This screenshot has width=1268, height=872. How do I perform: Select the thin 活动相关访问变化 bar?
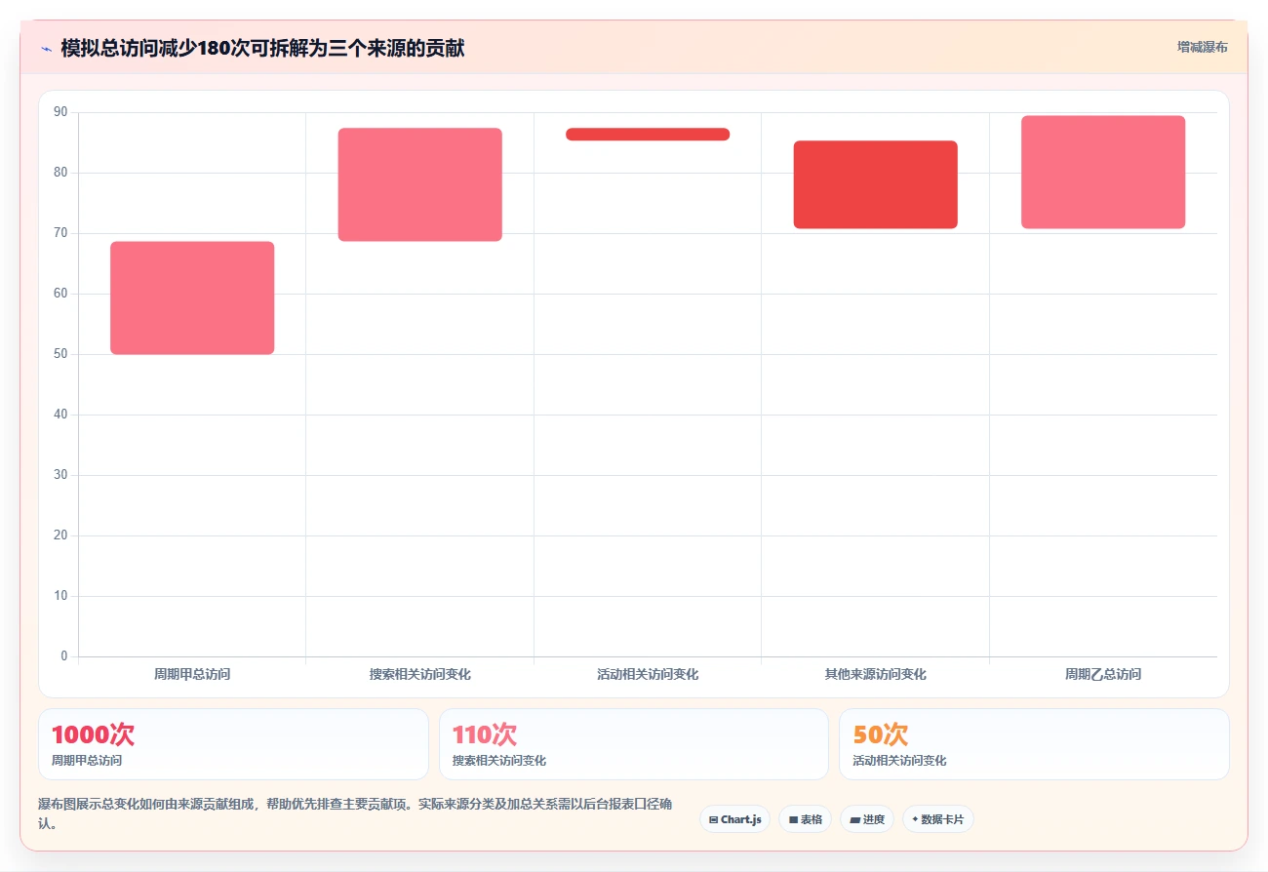coord(648,134)
